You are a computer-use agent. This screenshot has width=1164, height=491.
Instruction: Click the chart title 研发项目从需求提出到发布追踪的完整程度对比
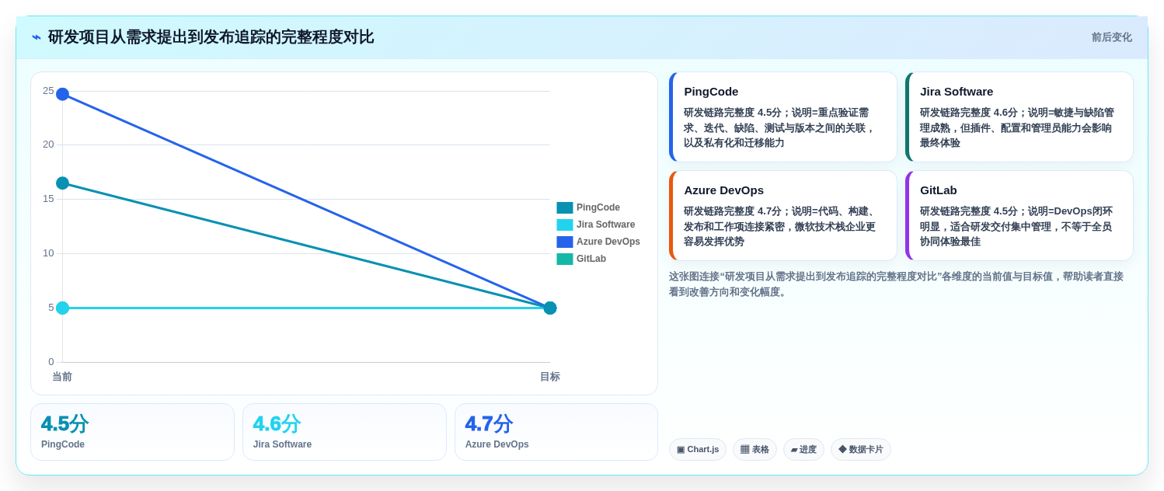pos(211,37)
